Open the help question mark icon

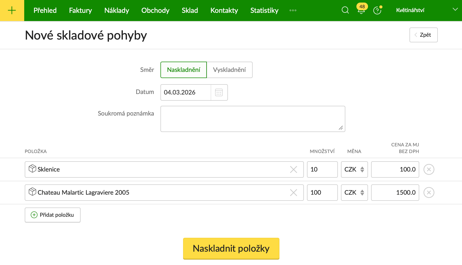click(377, 11)
